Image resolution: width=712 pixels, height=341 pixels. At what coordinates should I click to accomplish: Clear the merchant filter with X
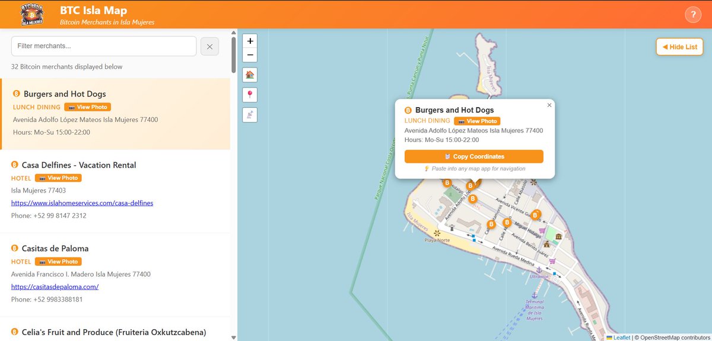pos(209,46)
